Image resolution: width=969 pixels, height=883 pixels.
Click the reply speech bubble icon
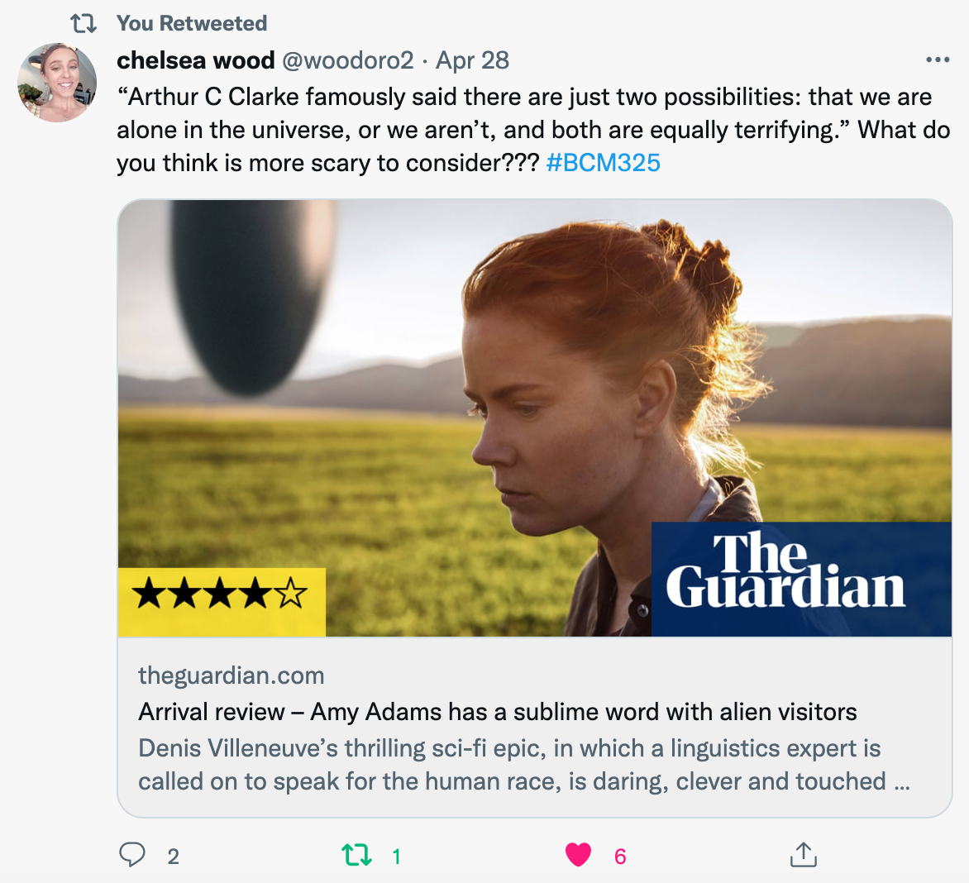[132, 855]
